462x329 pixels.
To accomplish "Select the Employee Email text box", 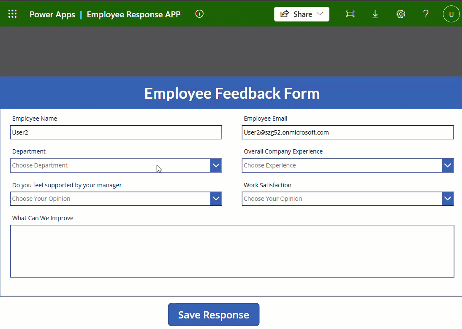I will (x=347, y=132).
